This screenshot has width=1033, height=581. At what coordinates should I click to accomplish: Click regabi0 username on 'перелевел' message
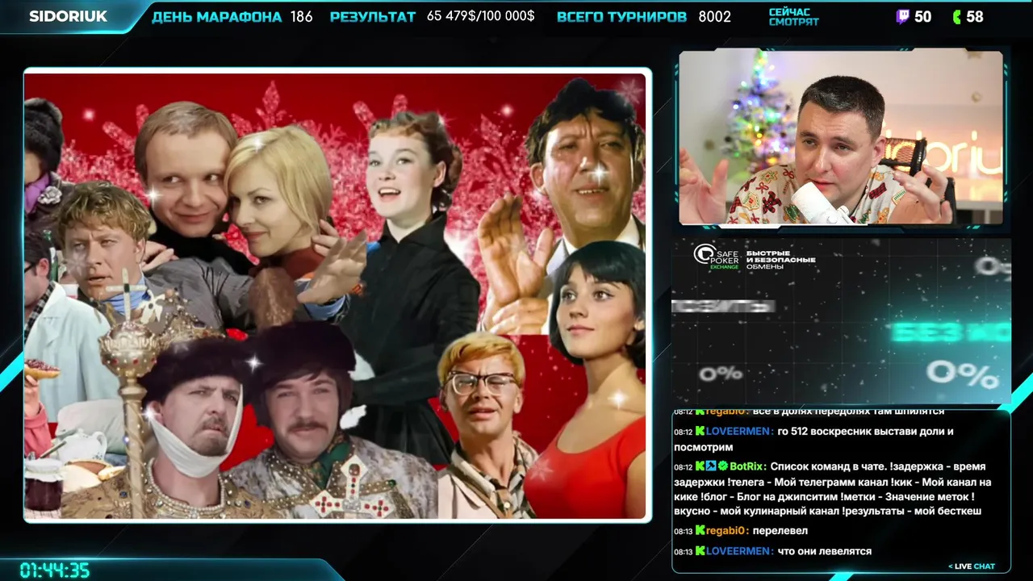pos(727,530)
